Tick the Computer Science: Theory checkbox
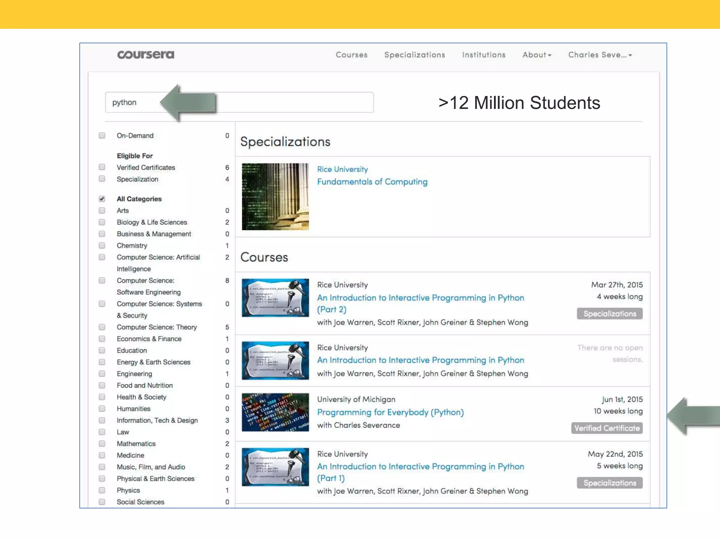The height and width of the screenshot is (540, 720). (x=102, y=327)
